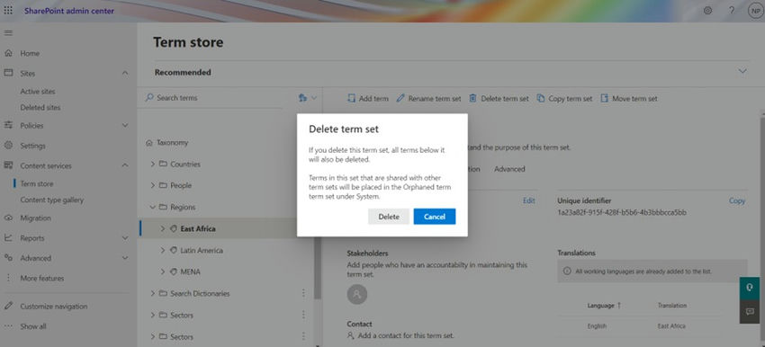Viewport: 765px width, 347px height.
Task: Click the Reports chart icon
Action: [8, 238]
